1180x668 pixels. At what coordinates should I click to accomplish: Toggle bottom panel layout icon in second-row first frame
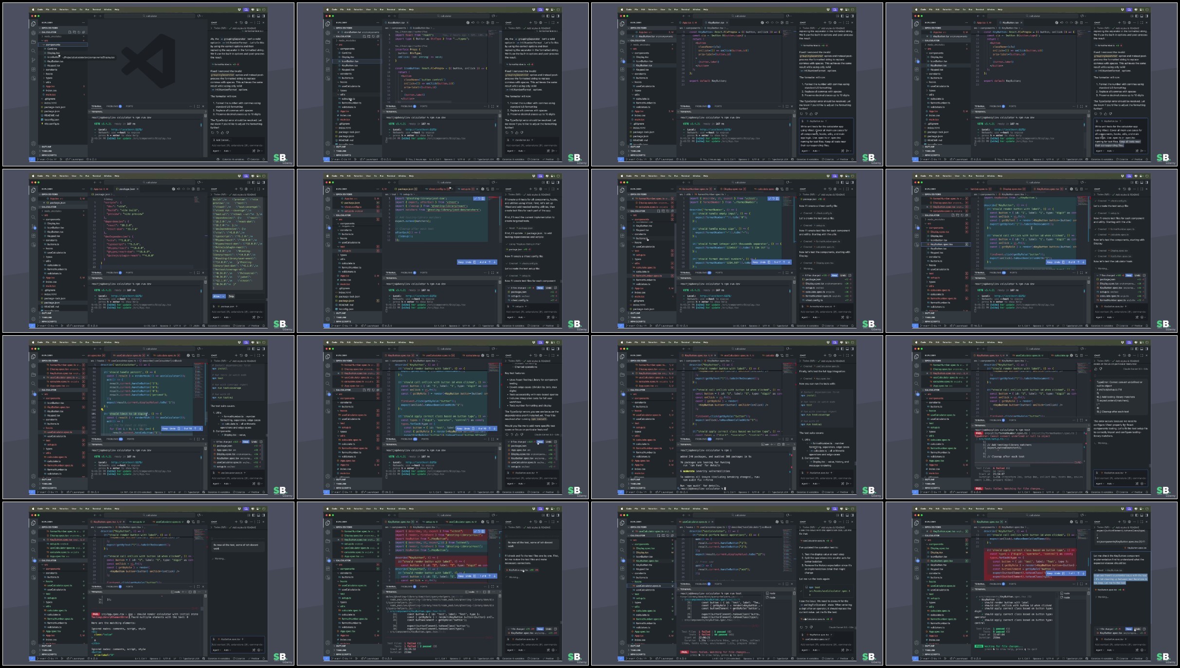[x=258, y=182]
